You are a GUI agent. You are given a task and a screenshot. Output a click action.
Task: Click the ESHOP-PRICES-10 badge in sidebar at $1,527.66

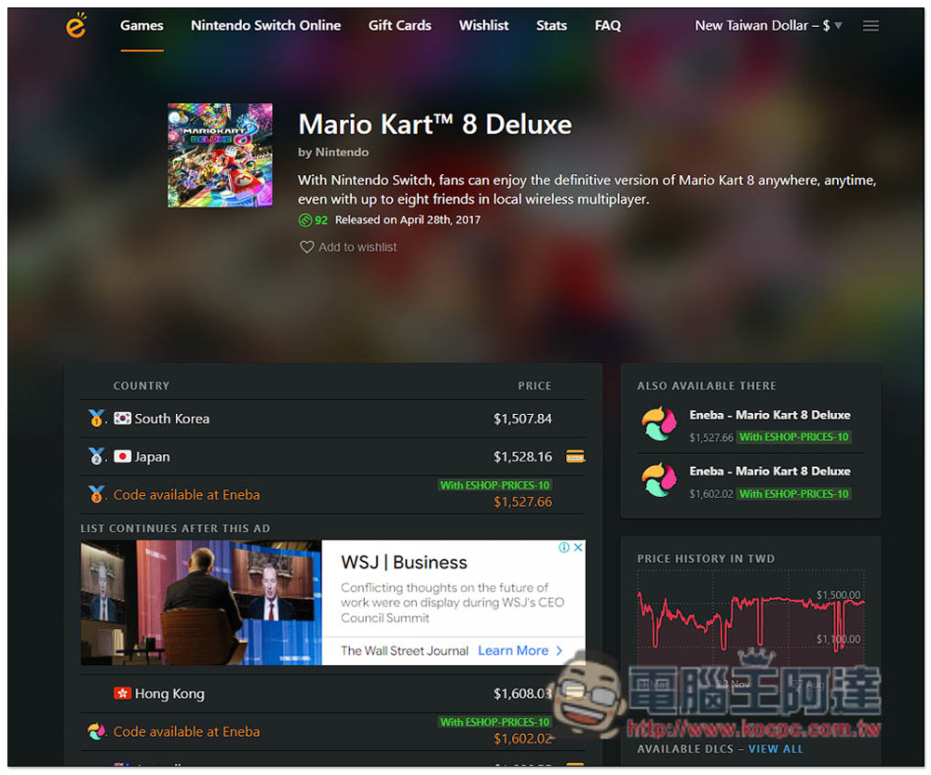[x=794, y=437]
